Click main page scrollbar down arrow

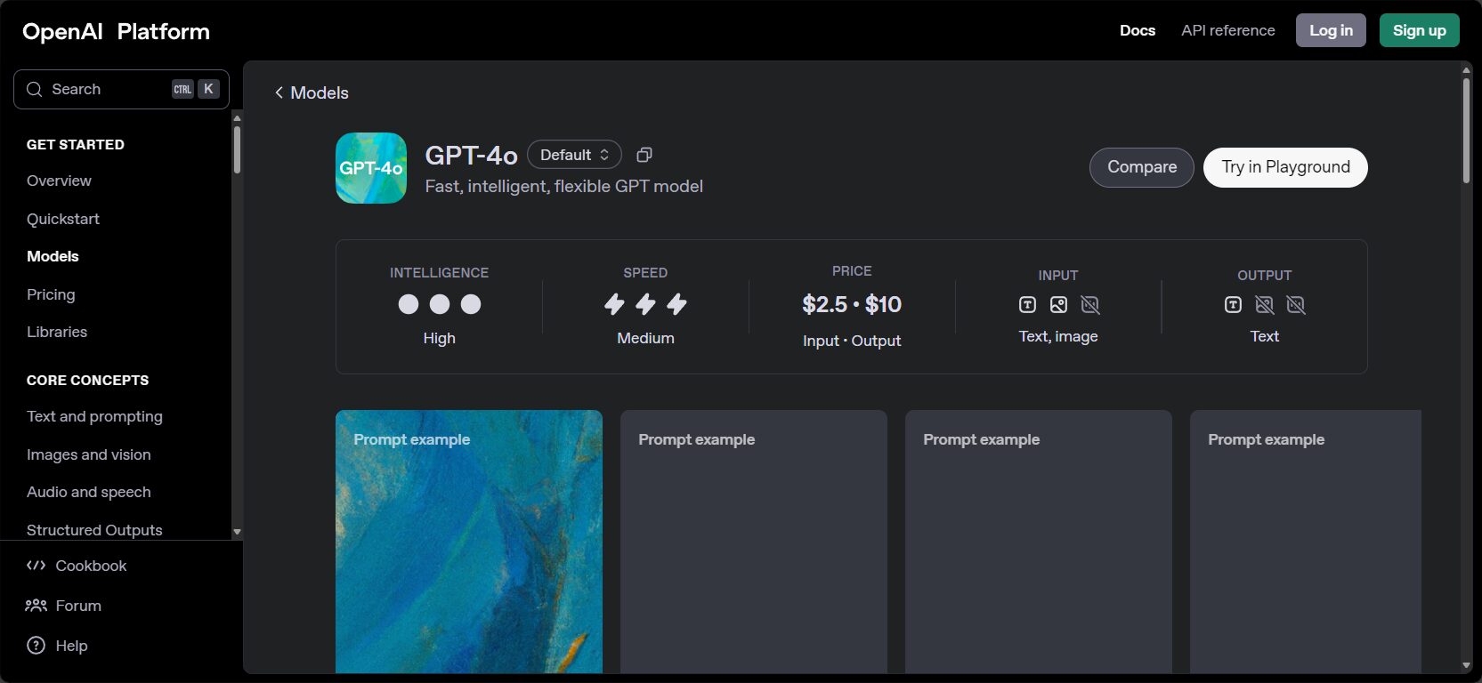(x=1466, y=665)
